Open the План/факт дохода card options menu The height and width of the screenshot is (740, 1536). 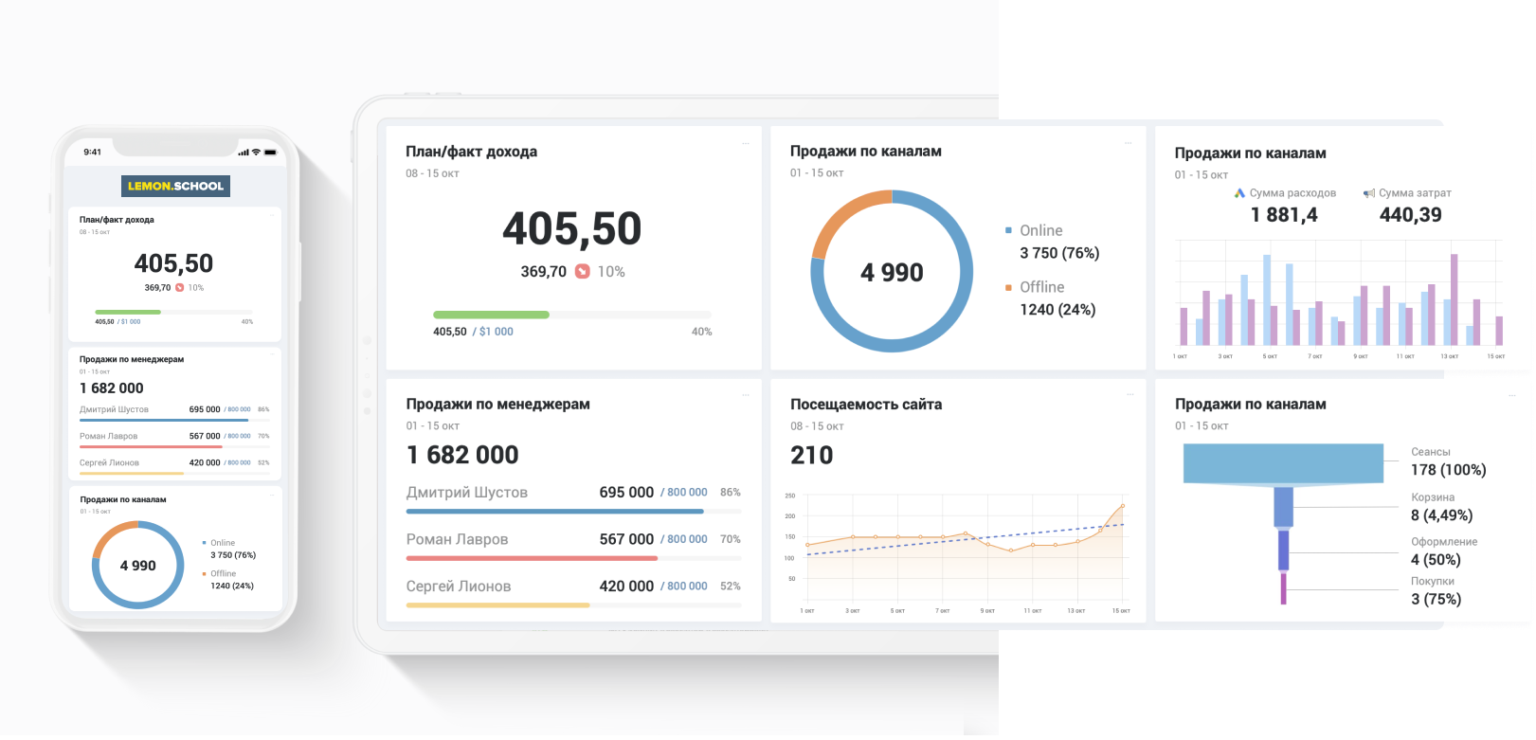point(746,144)
